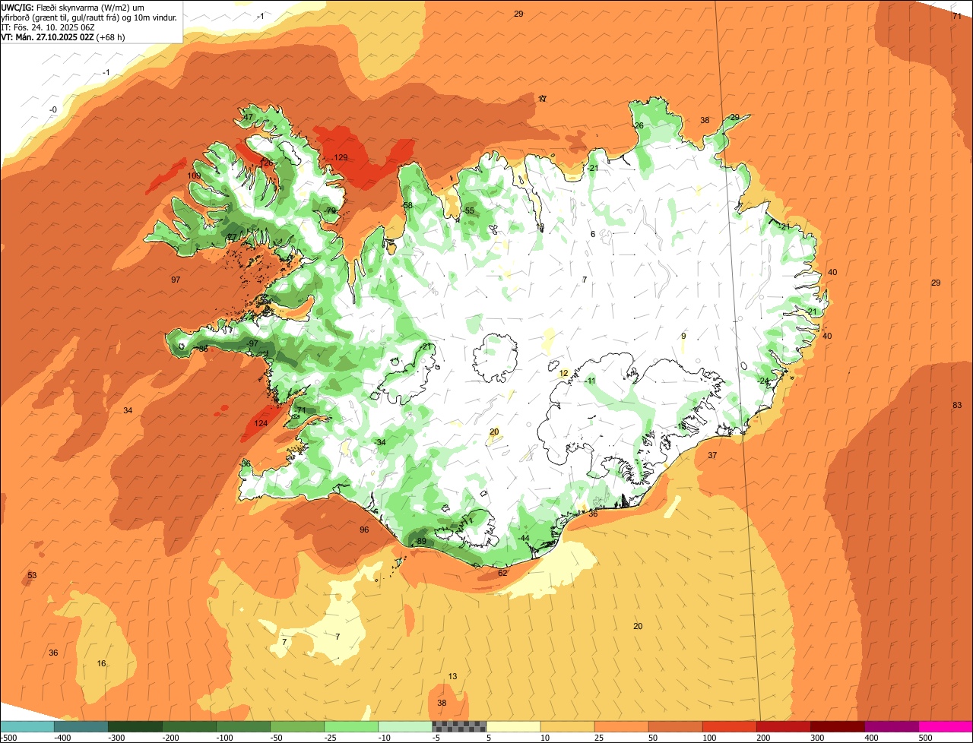Click the -100 to -50 green legend swatch
The image size is (973, 743).
[x=243, y=726]
